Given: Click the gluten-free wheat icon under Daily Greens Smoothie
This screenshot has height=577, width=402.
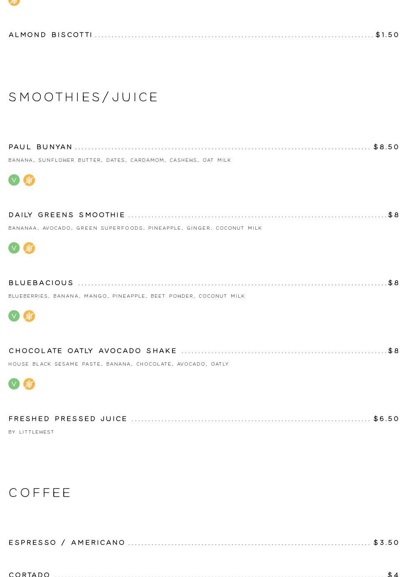Looking at the screenshot, I should point(29,248).
